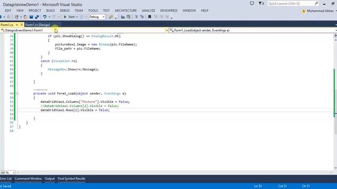Click the warning icon beside Muhammad Abbas
The height and width of the screenshot is (189, 337).
(304, 11)
